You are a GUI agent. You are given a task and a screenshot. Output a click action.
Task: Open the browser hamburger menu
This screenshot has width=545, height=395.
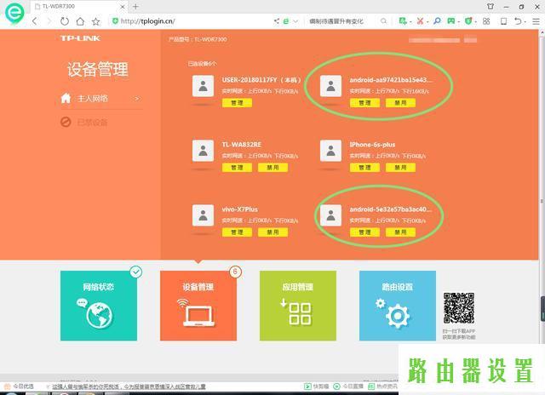click(x=536, y=21)
